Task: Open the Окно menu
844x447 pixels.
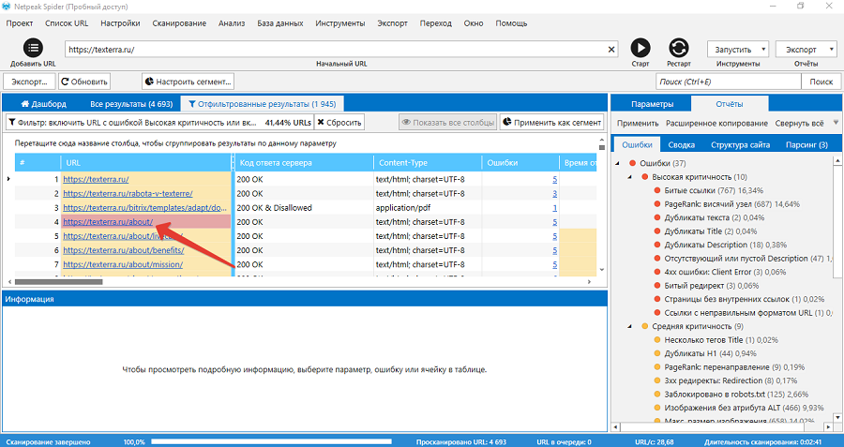Action: coord(474,23)
